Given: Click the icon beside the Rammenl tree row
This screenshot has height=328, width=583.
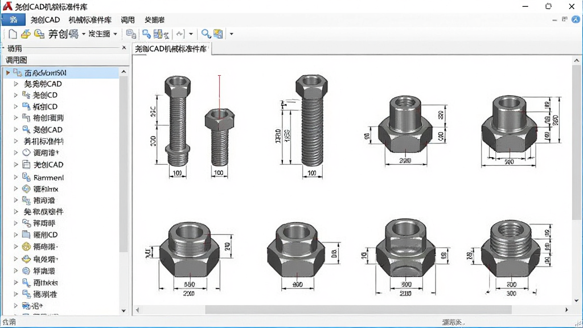Looking at the screenshot, I should tap(26, 177).
